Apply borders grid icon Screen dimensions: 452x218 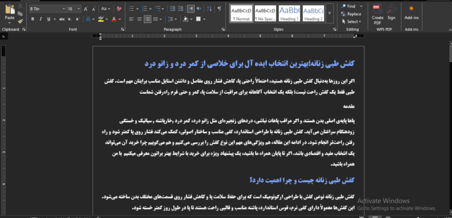tap(198, 20)
